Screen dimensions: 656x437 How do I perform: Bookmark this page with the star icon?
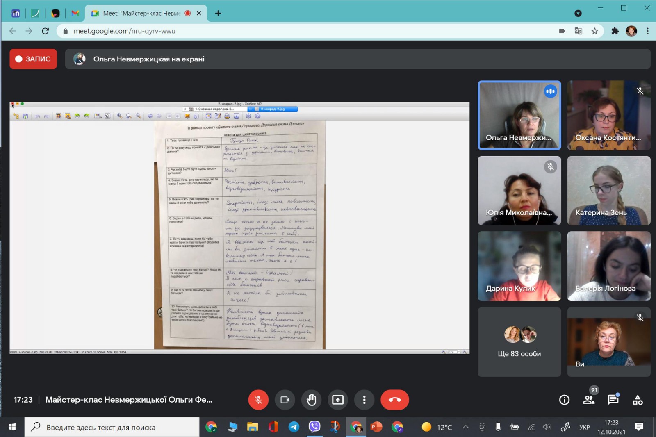(x=594, y=31)
